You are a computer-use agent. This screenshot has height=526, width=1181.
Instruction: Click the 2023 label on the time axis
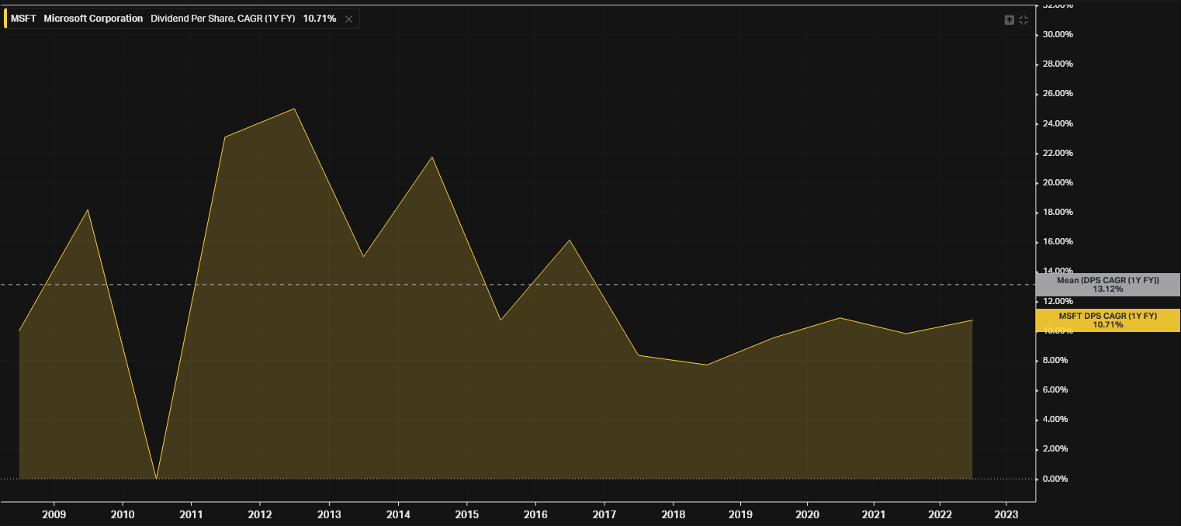click(x=1006, y=514)
